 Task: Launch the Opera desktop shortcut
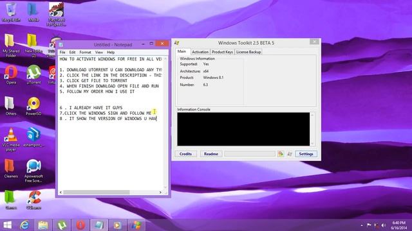tap(11, 74)
